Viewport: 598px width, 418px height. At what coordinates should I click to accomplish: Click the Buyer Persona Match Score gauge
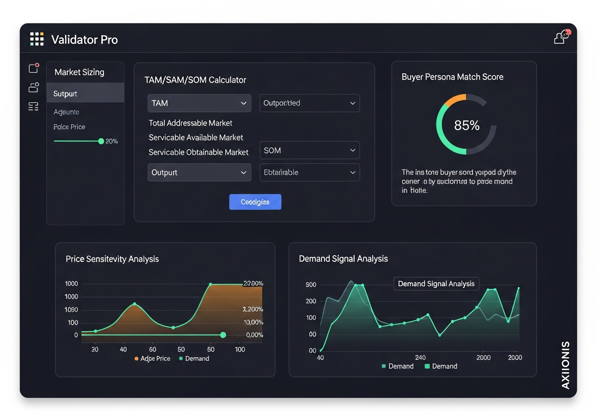point(466,125)
